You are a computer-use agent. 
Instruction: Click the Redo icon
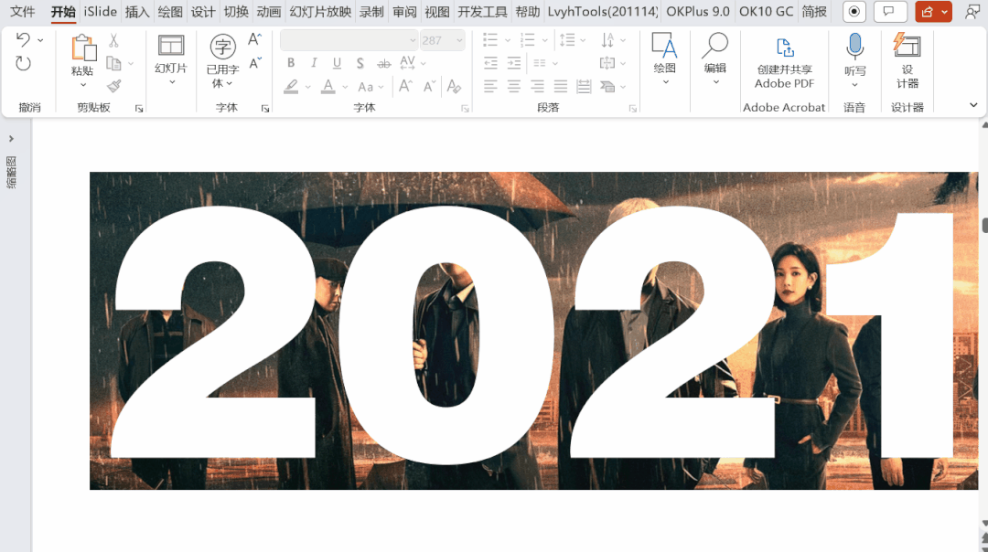click(23, 63)
